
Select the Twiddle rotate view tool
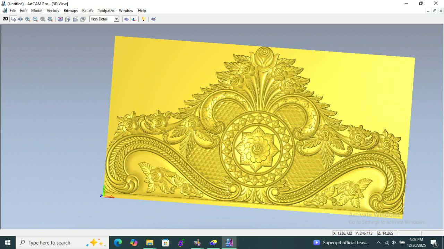(13, 19)
